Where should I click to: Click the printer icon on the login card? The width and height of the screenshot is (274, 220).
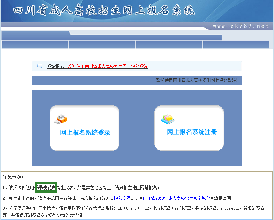(61, 119)
